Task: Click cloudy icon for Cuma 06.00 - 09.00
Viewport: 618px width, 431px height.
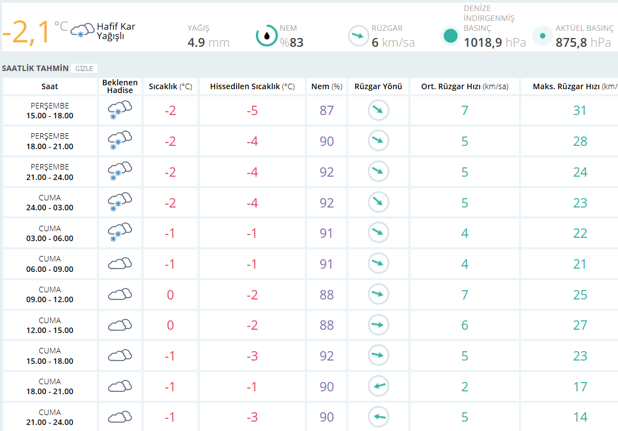Action: click(120, 264)
